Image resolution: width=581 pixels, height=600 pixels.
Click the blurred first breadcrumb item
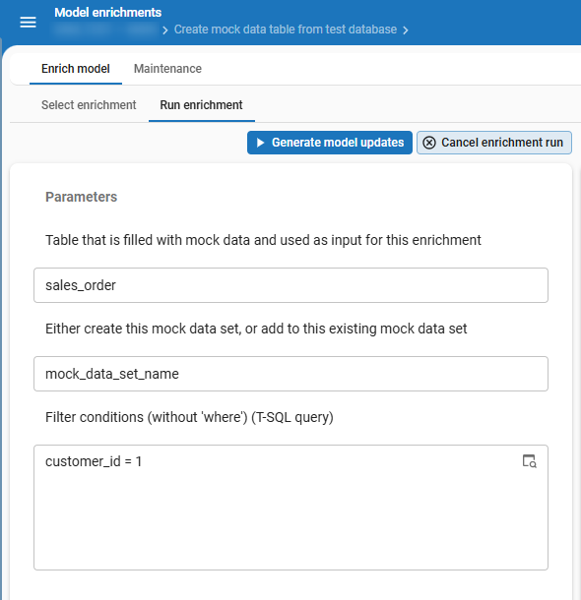coord(106,30)
